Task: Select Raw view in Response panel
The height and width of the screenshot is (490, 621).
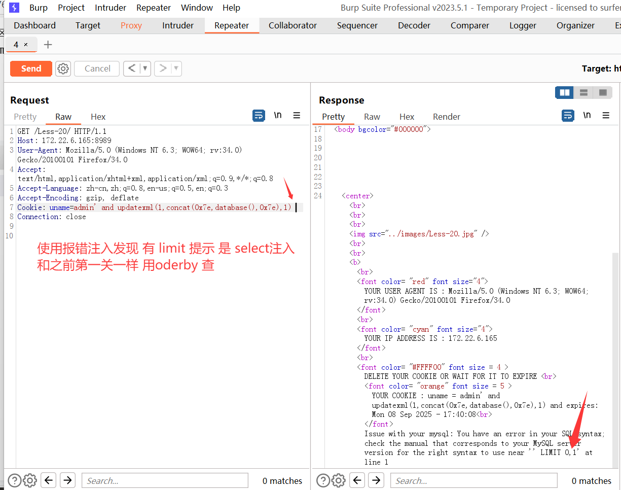Action: tap(372, 117)
